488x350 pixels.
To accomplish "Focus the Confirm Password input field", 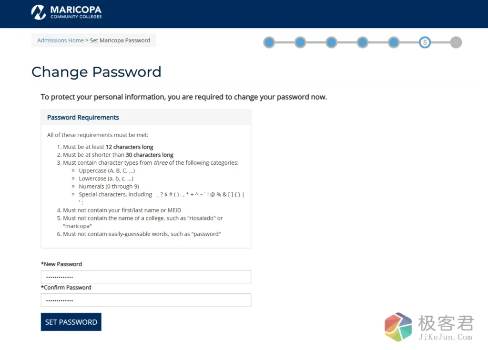I will point(146,300).
